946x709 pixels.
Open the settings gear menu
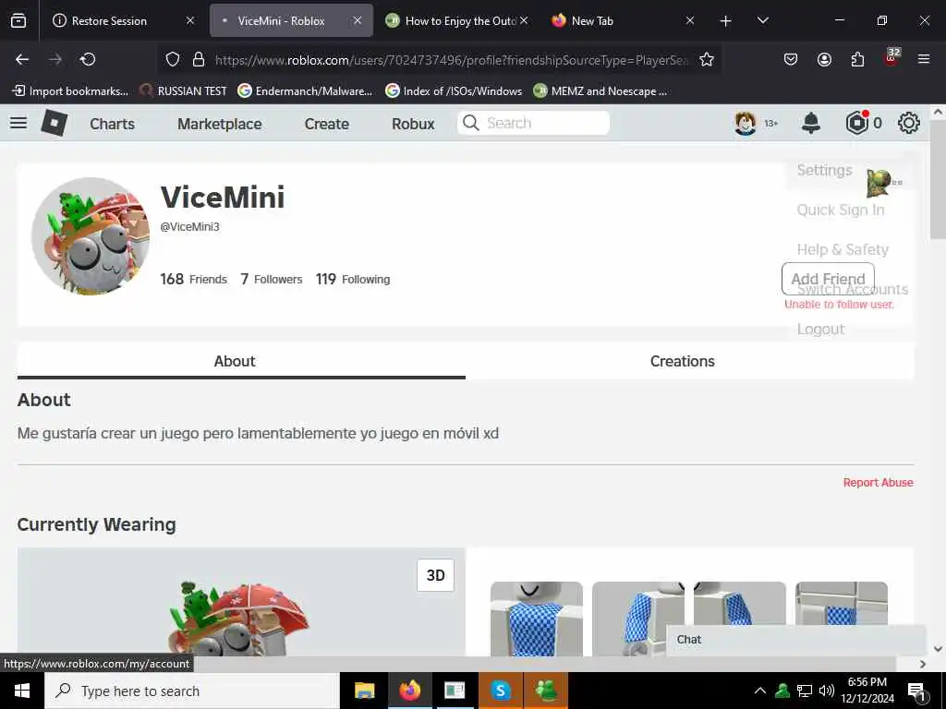tap(909, 123)
